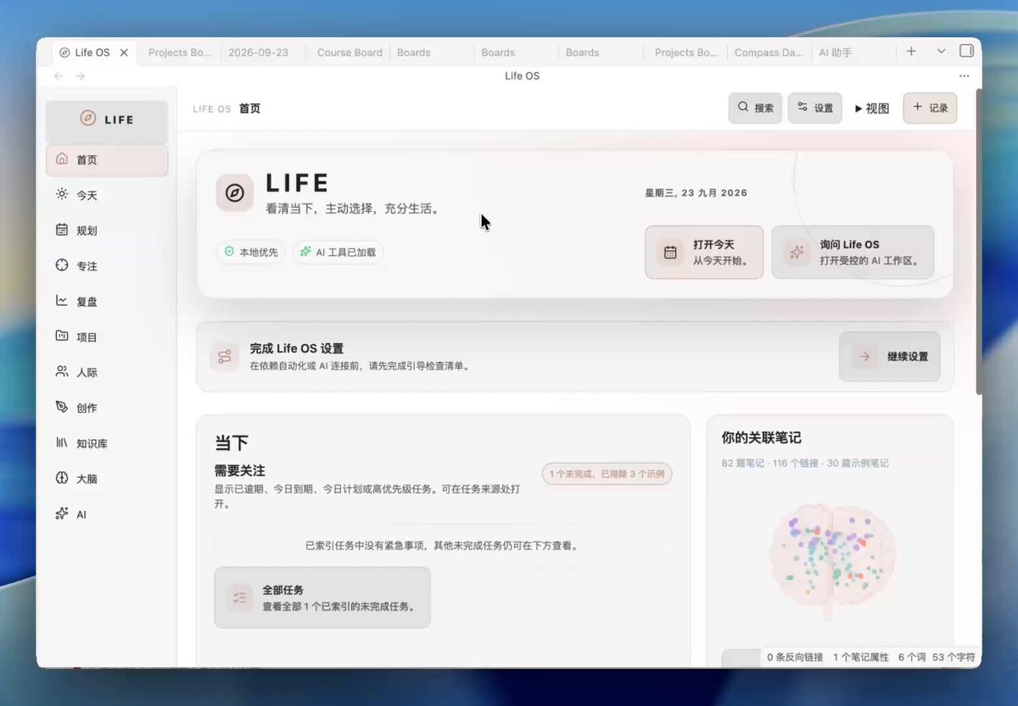Click the compass icon beside LIFE heading
This screenshot has height=706, width=1018.
point(235,193)
